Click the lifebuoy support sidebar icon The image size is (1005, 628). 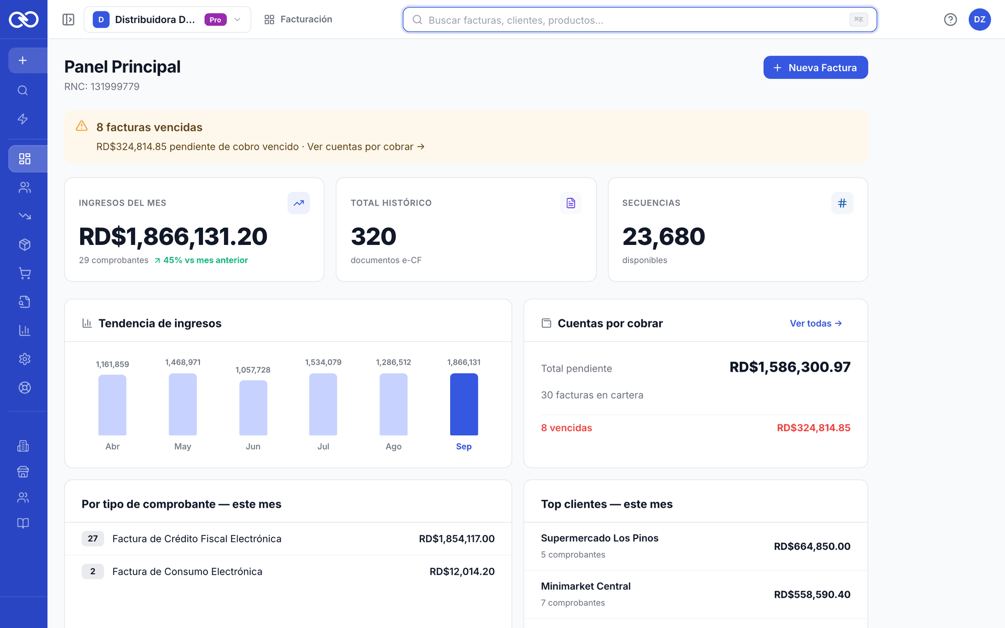[25, 387]
